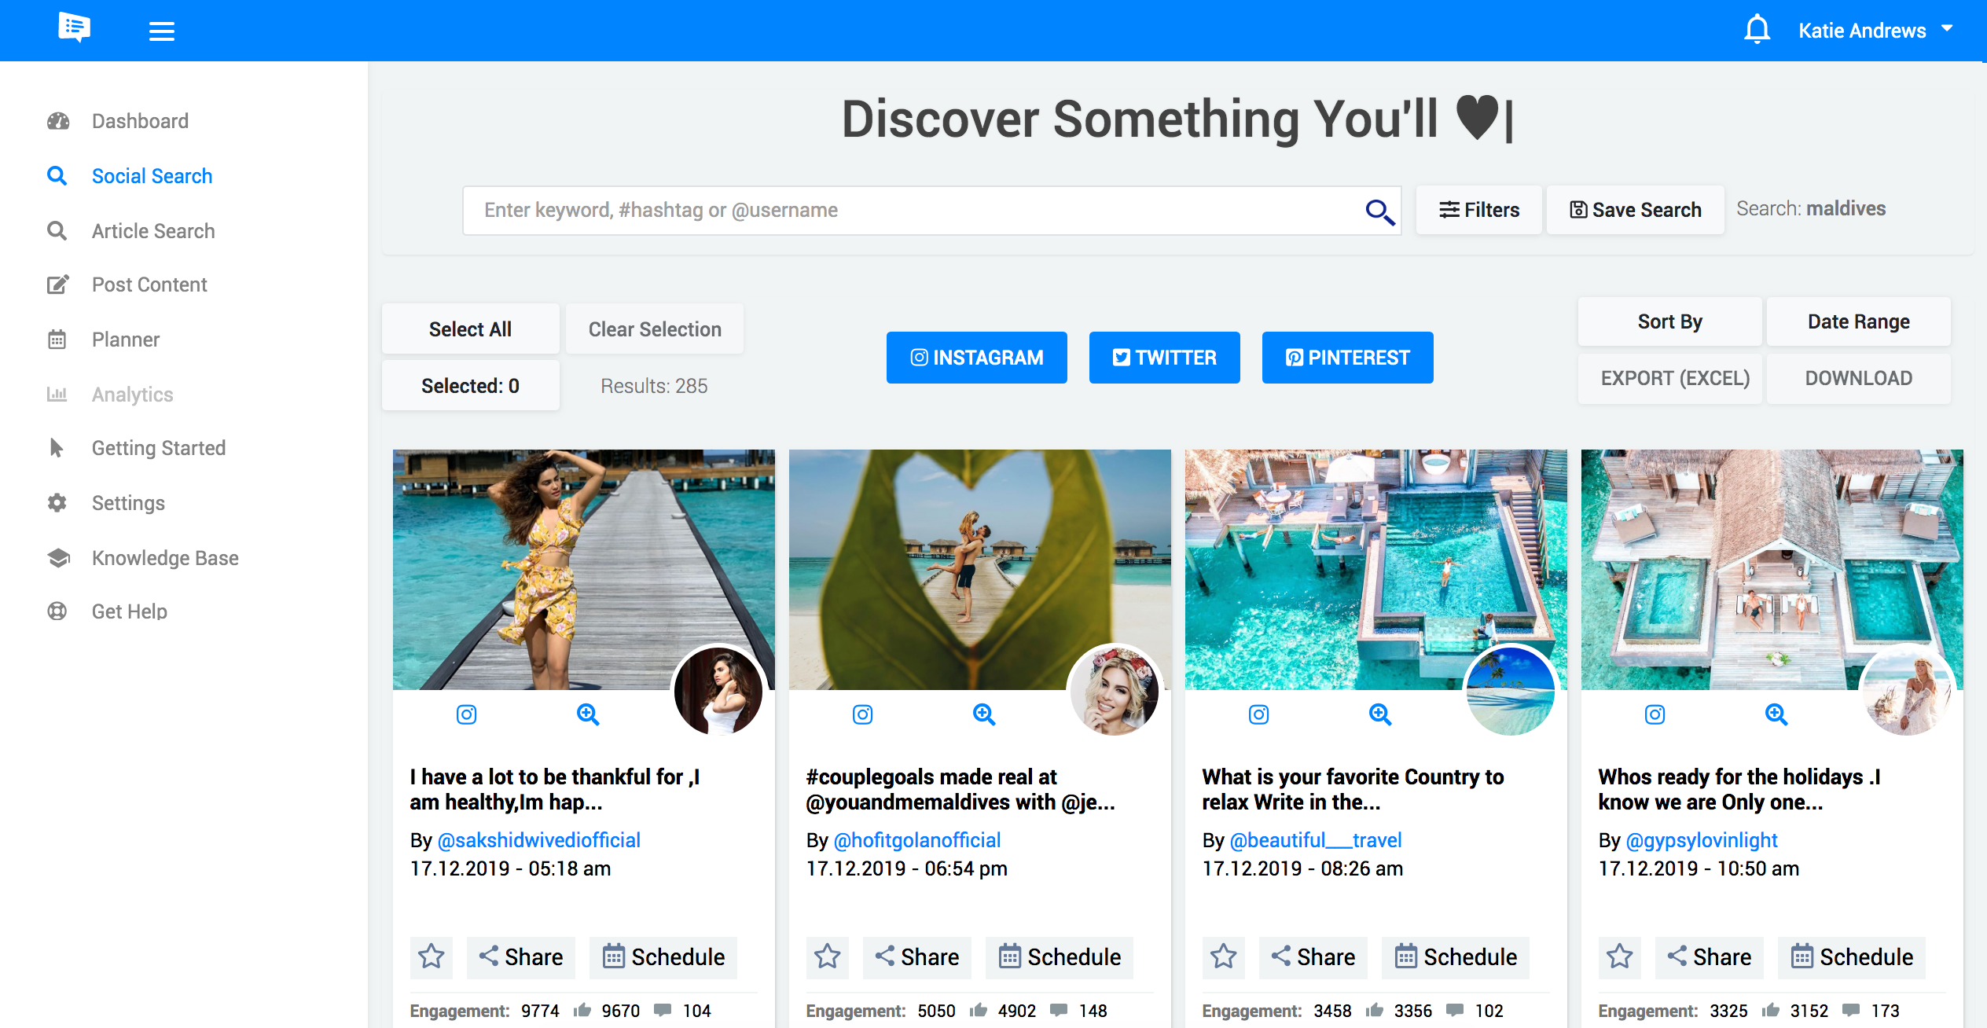Open the Katie Andrews account dropdown

[1875, 31]
